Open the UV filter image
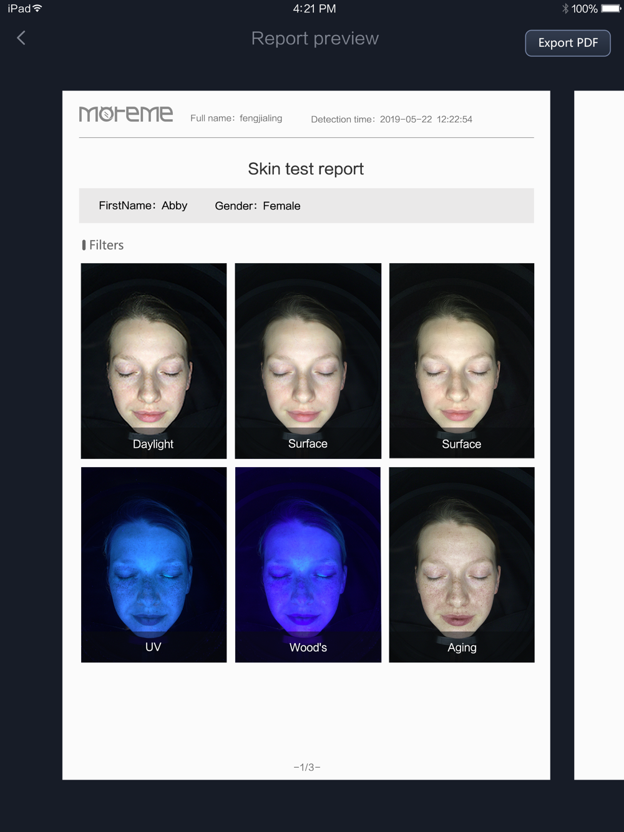The width and height of the screenshot is (624, 832). 154,564
